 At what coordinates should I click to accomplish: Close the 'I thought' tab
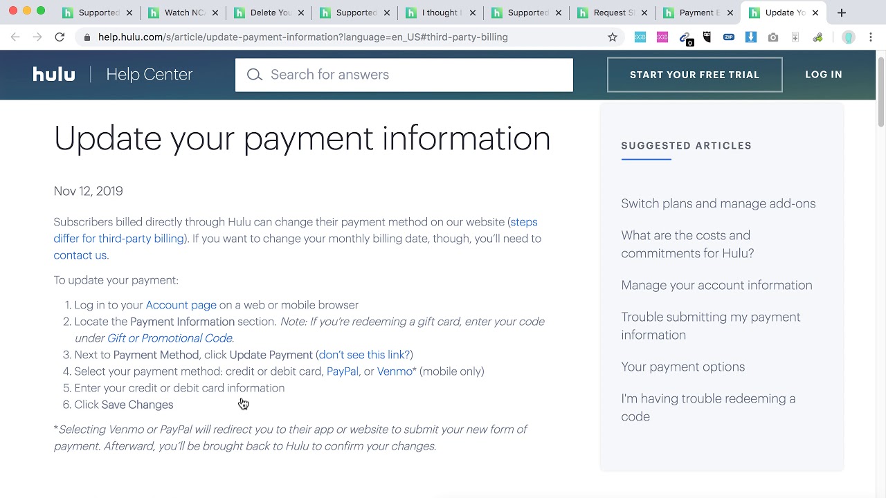point(473,12)
